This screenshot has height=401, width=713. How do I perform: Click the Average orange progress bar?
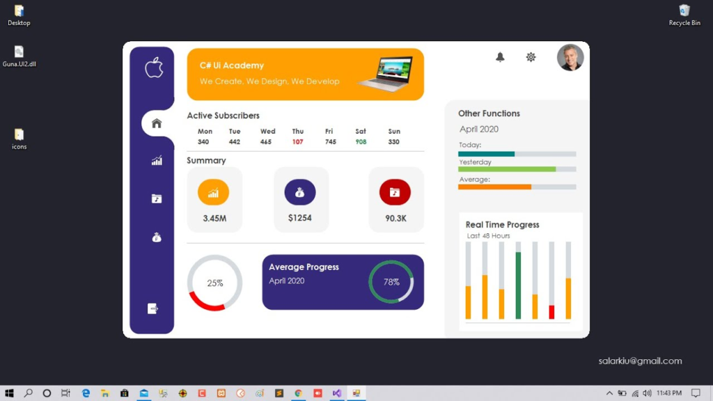[517, 187]
